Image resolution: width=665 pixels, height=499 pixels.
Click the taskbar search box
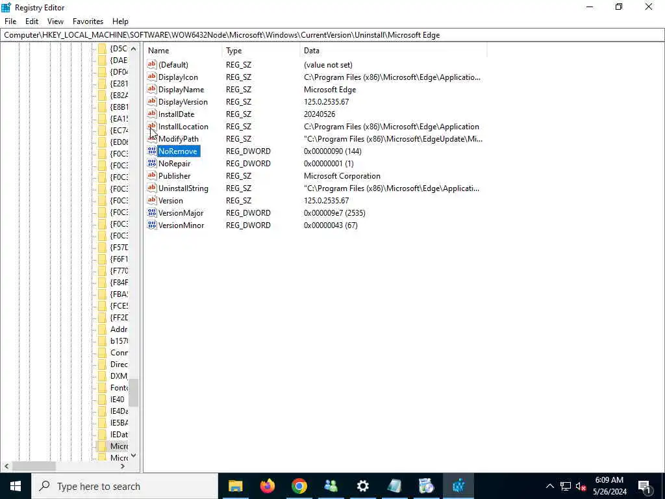click(x=125, y=486)
